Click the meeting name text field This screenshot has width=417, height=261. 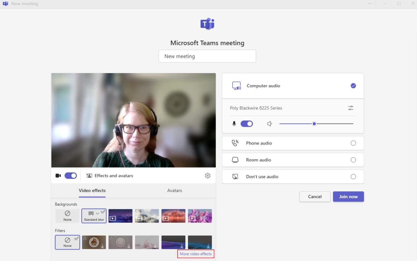tap(207, 56)
